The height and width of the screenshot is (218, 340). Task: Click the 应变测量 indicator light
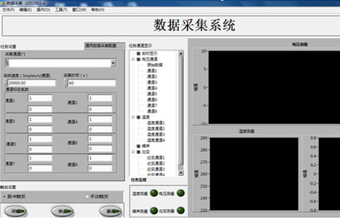(x=181, y=210)
